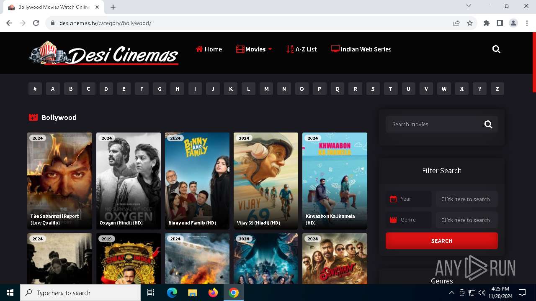Open the Chrome side panel icon
The height and width of the screenshot is (301, 536).
500,23
